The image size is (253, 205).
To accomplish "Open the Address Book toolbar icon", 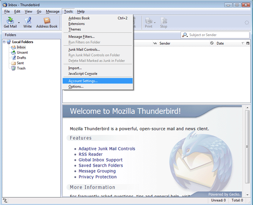I will tap(47, 22).
